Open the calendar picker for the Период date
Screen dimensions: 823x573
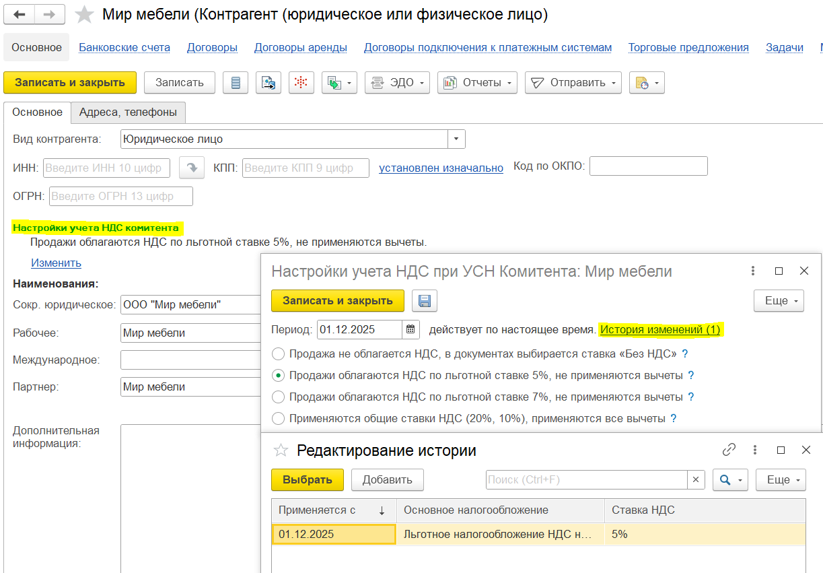(x=411, y=330)
